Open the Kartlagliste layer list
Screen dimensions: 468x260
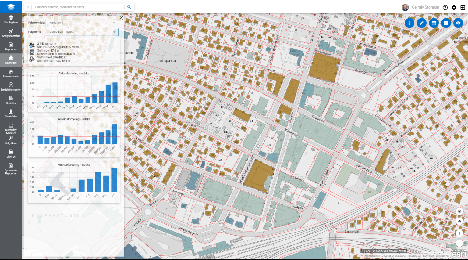11,20
